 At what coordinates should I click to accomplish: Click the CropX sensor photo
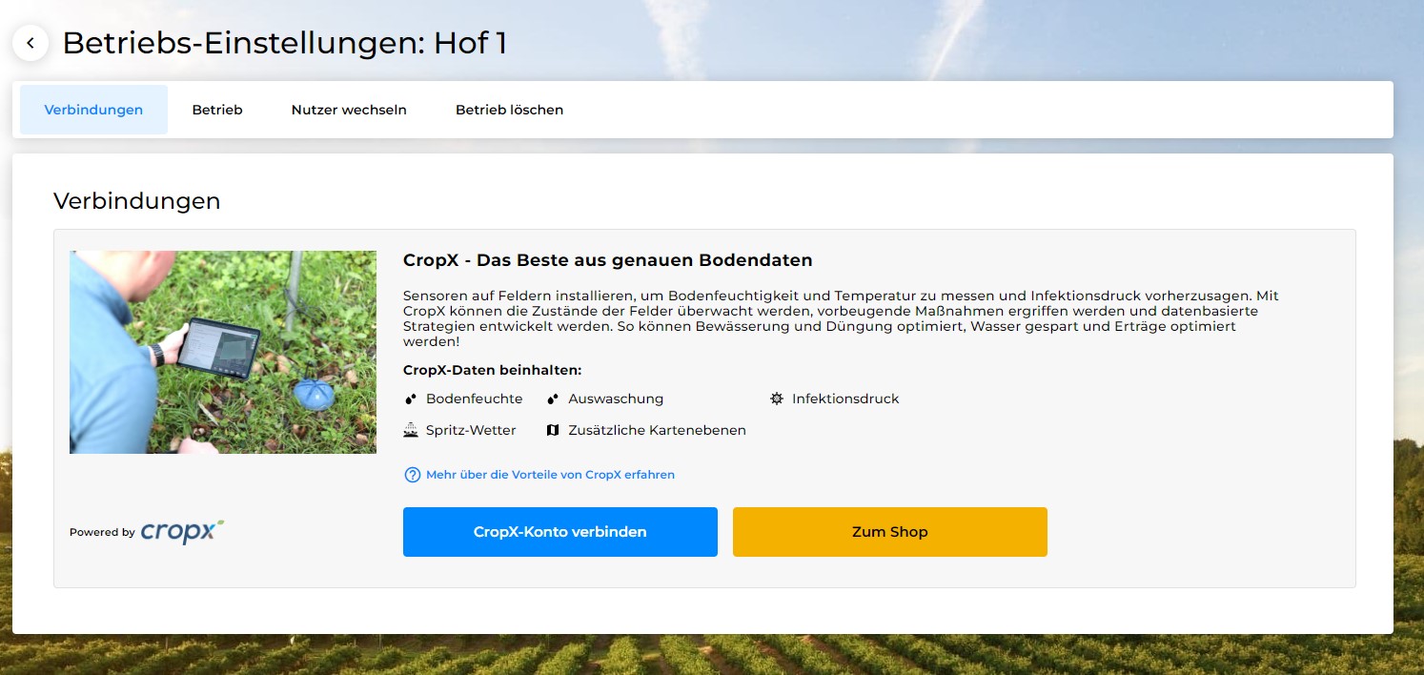[223, 352]
